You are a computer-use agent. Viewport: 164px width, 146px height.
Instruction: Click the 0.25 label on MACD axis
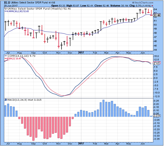[157, 101]
